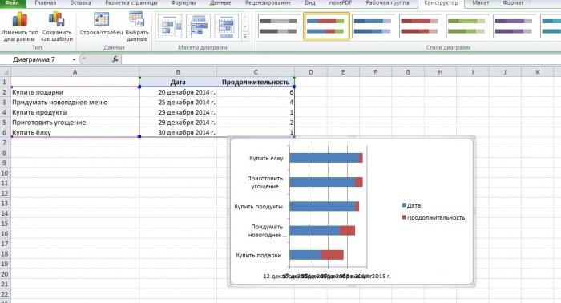This screenshot has height=303, width=561.
Task: Select cell Купить ёлку in column A
Action: click(75, 132)
